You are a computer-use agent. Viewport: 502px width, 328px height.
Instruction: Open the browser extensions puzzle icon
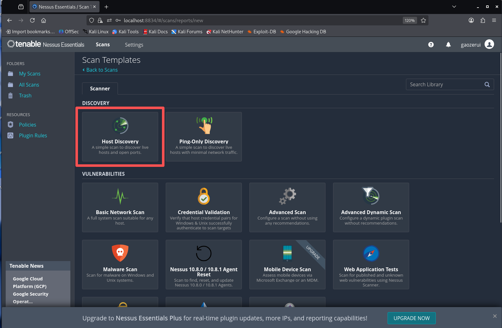click(x=483, y=20)
